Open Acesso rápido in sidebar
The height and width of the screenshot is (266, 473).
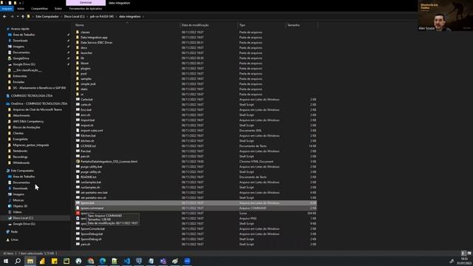tap(20, 29)
